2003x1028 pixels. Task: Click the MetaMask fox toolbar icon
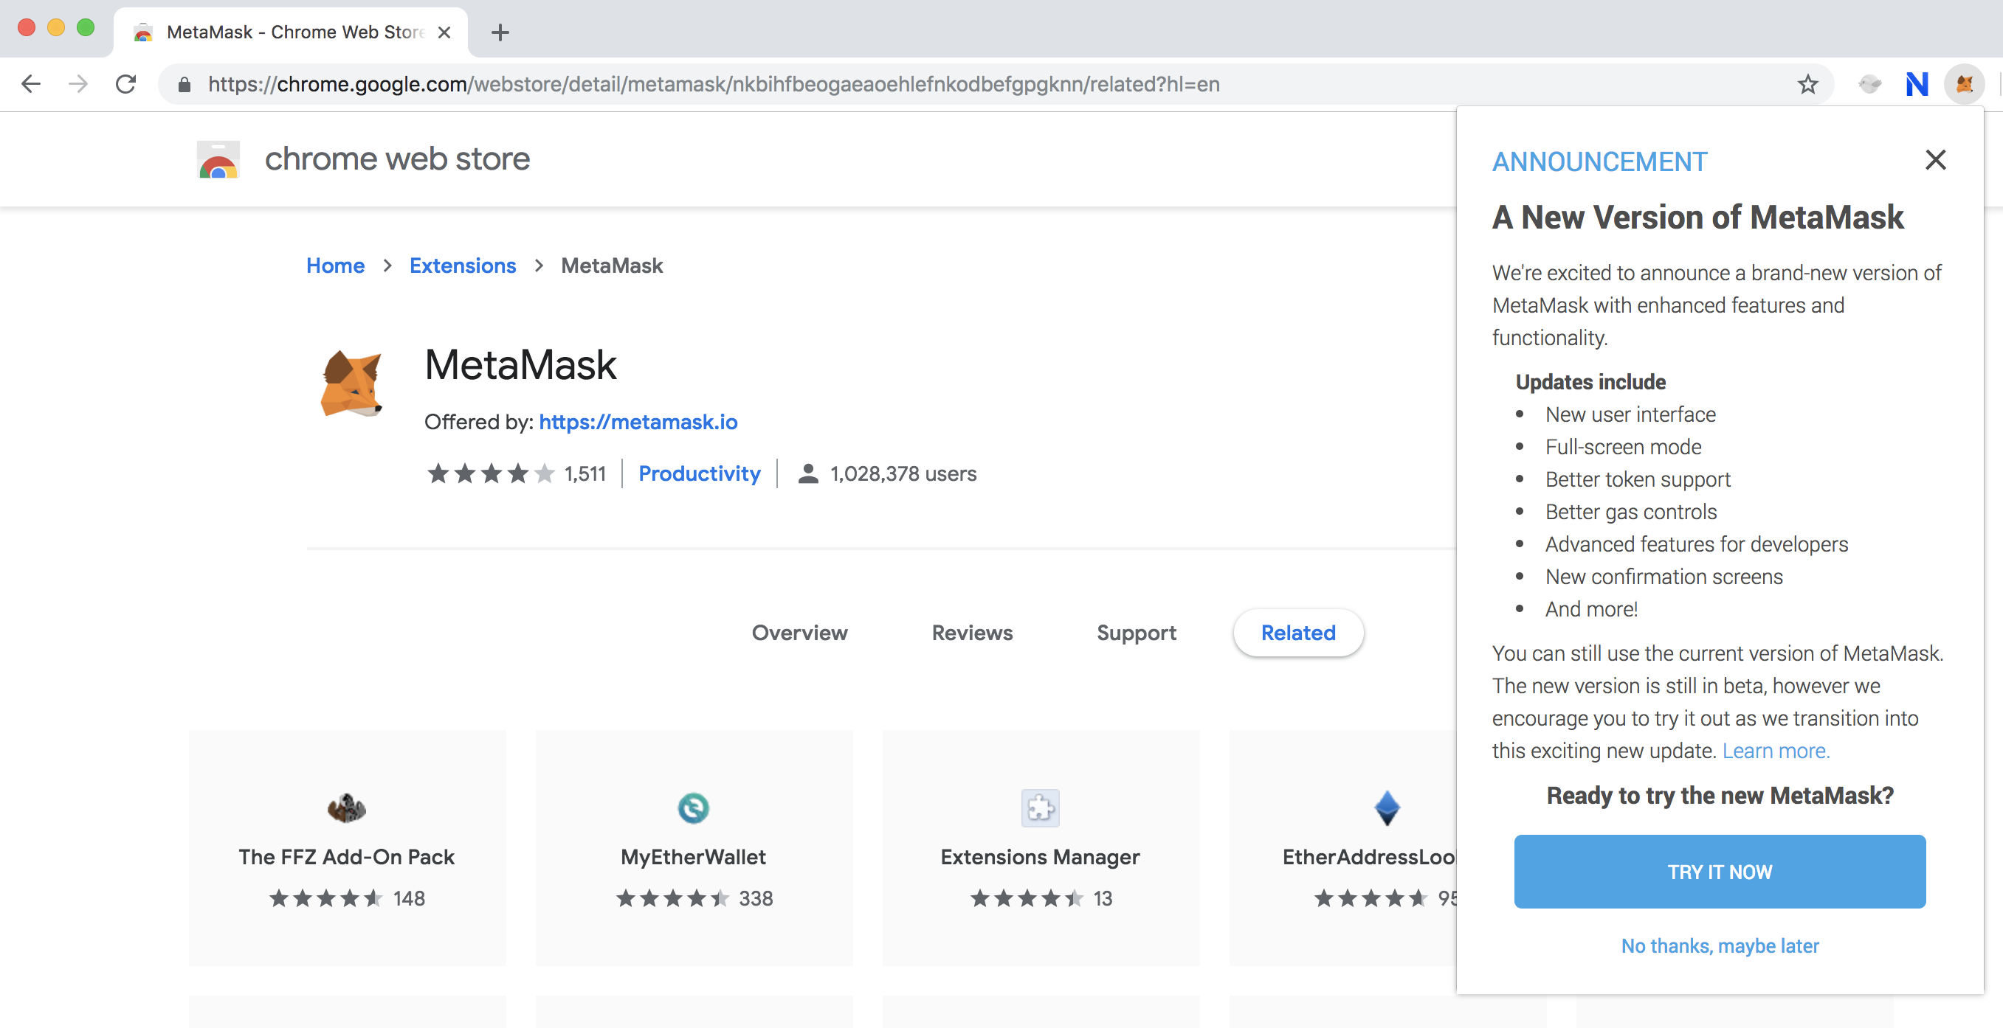coord(1965,84)
